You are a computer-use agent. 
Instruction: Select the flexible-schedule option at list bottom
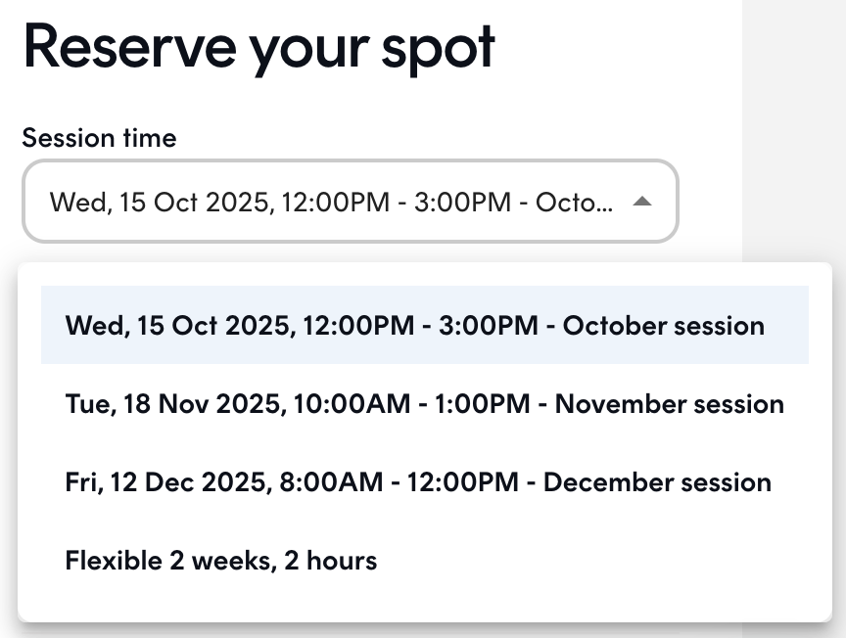tap(425, 560)
